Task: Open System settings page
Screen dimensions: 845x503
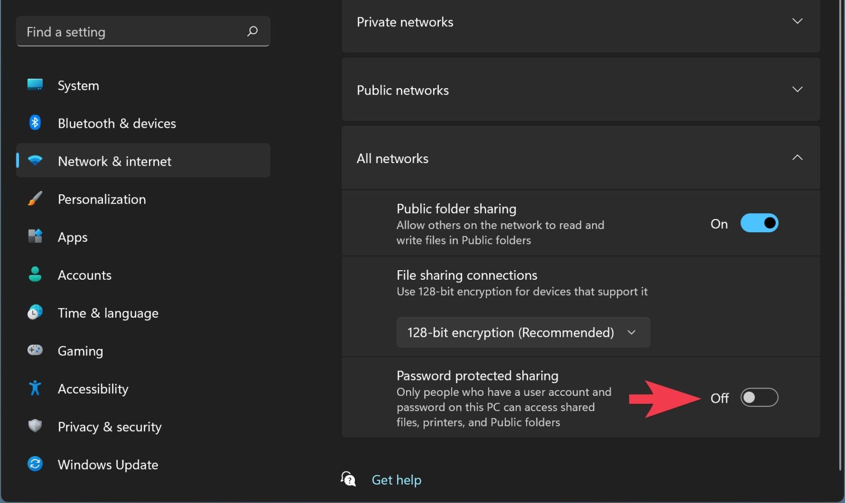Action: pos(143,85)
